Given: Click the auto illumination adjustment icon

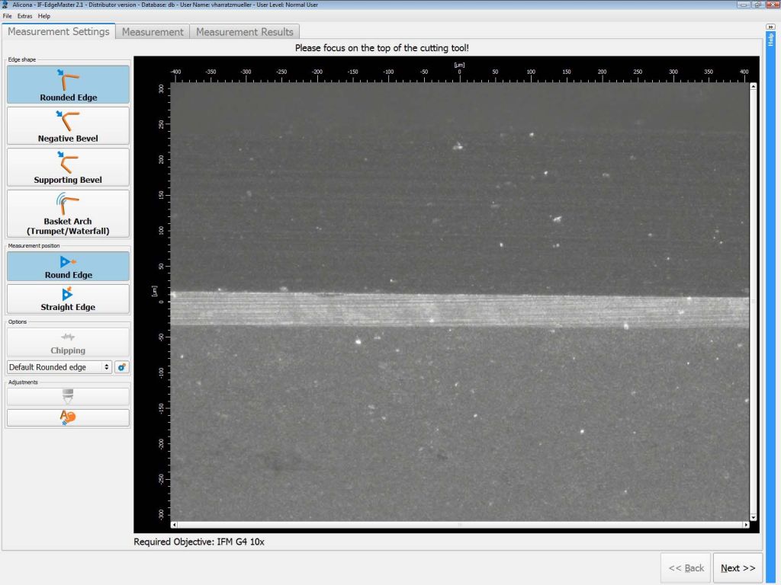Looking at the screenshot, I should [68, 417].
